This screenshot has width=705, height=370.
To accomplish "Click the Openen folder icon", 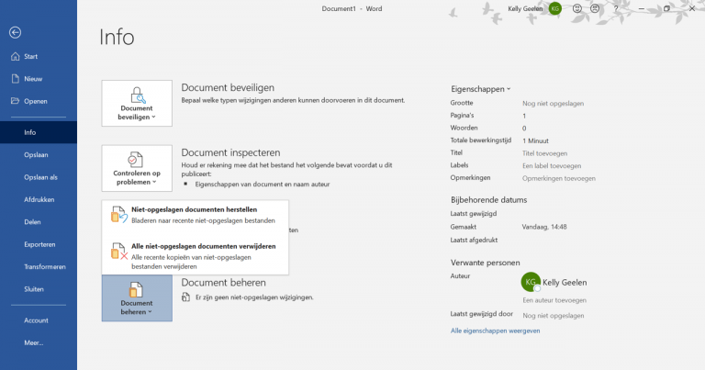I will [16, 101].
